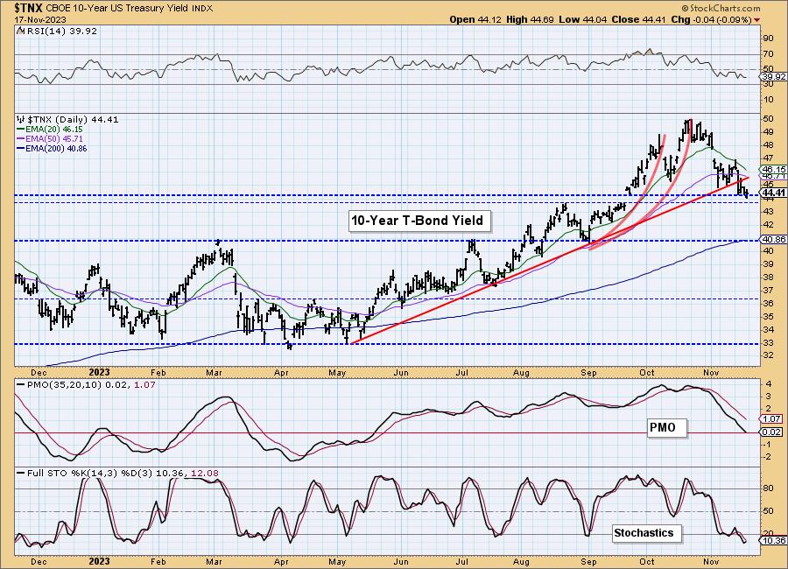
Task: Click the 'Open 44.12' value
Action: [x=475, y=19]
